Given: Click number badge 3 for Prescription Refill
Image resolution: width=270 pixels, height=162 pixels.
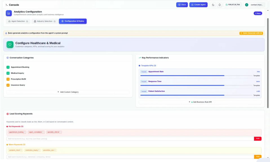Looking at the screenshot, I should 8,79.
